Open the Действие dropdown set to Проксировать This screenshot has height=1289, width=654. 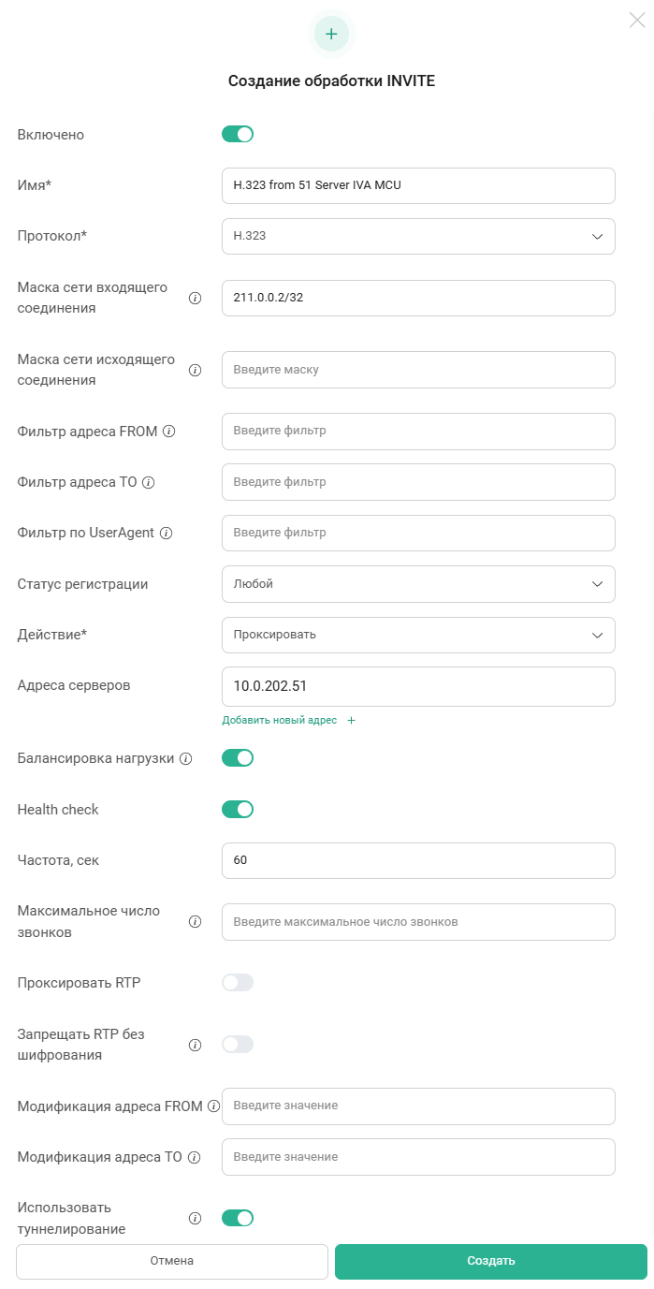[418, 635]
